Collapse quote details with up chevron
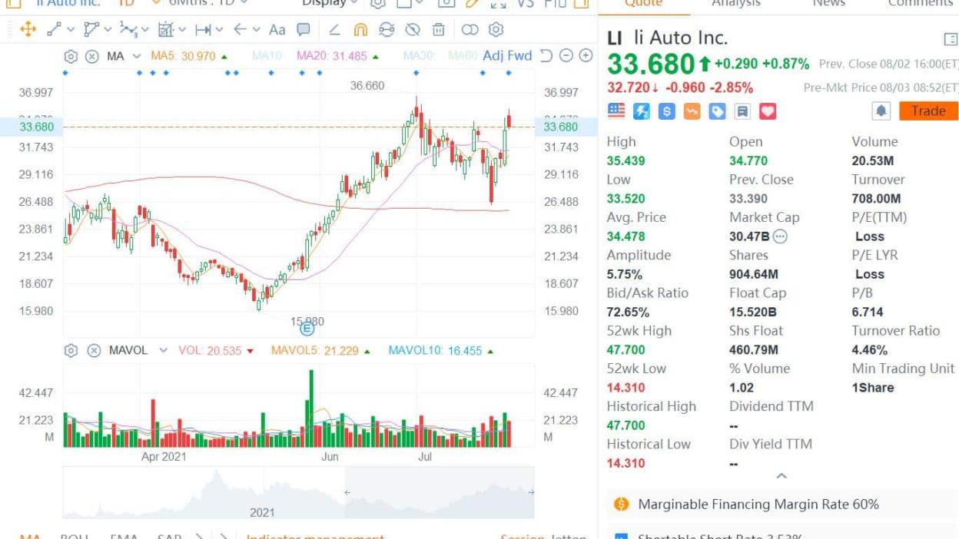 coord(781,477)
